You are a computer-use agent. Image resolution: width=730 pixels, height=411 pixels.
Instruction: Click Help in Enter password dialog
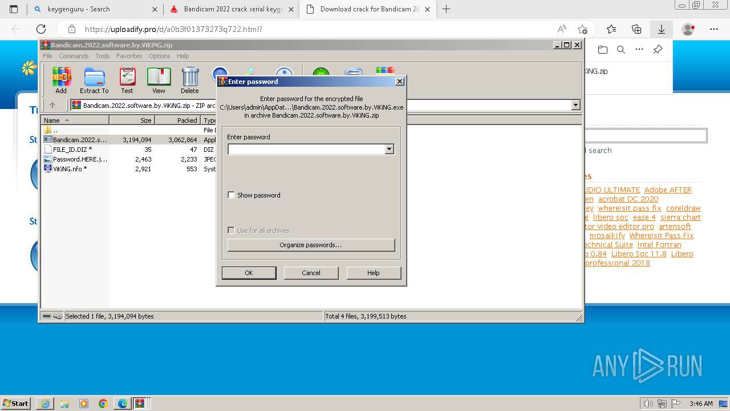pos(374,273)
